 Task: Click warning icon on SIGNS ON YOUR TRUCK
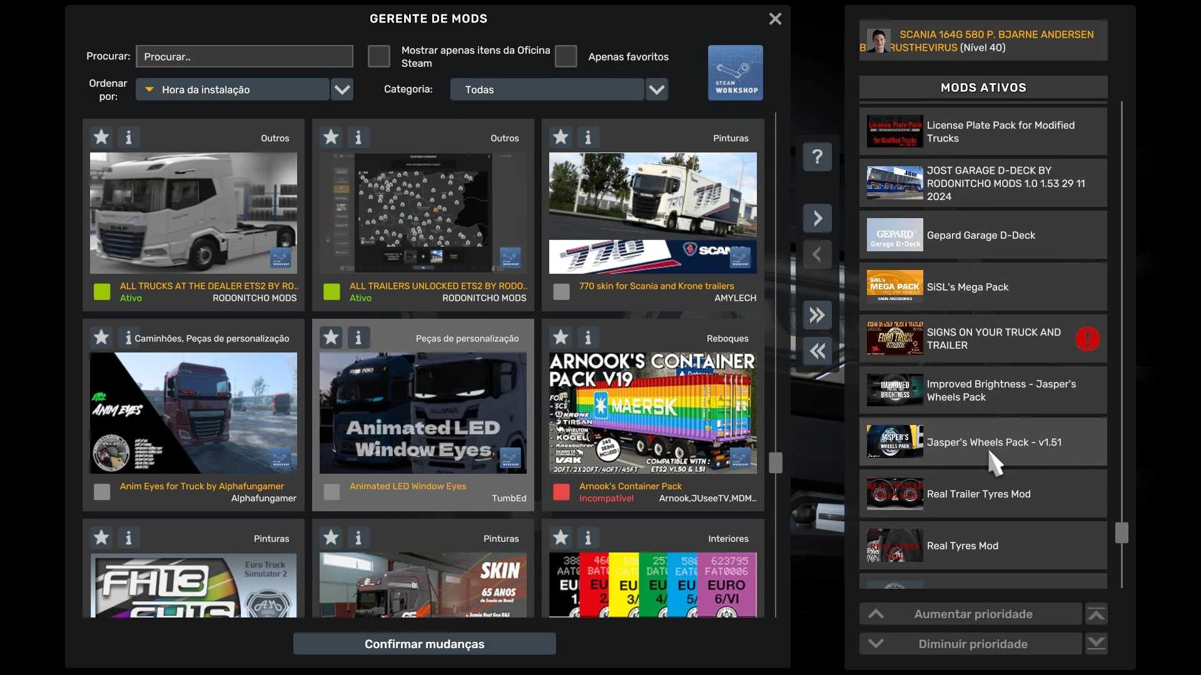1087,339
